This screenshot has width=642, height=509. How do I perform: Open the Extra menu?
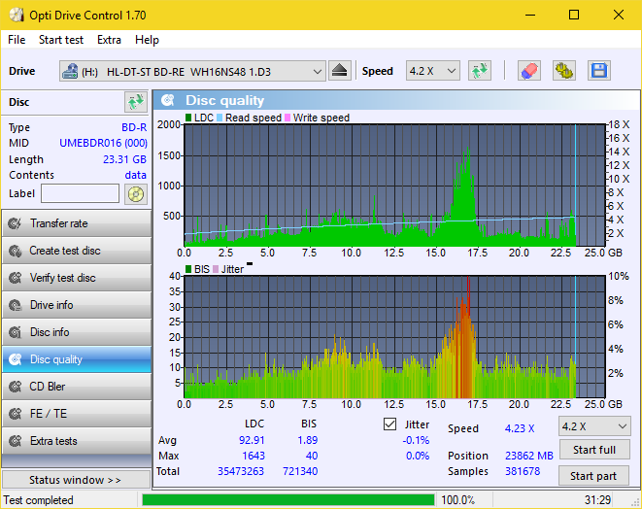tap(109, 40)
